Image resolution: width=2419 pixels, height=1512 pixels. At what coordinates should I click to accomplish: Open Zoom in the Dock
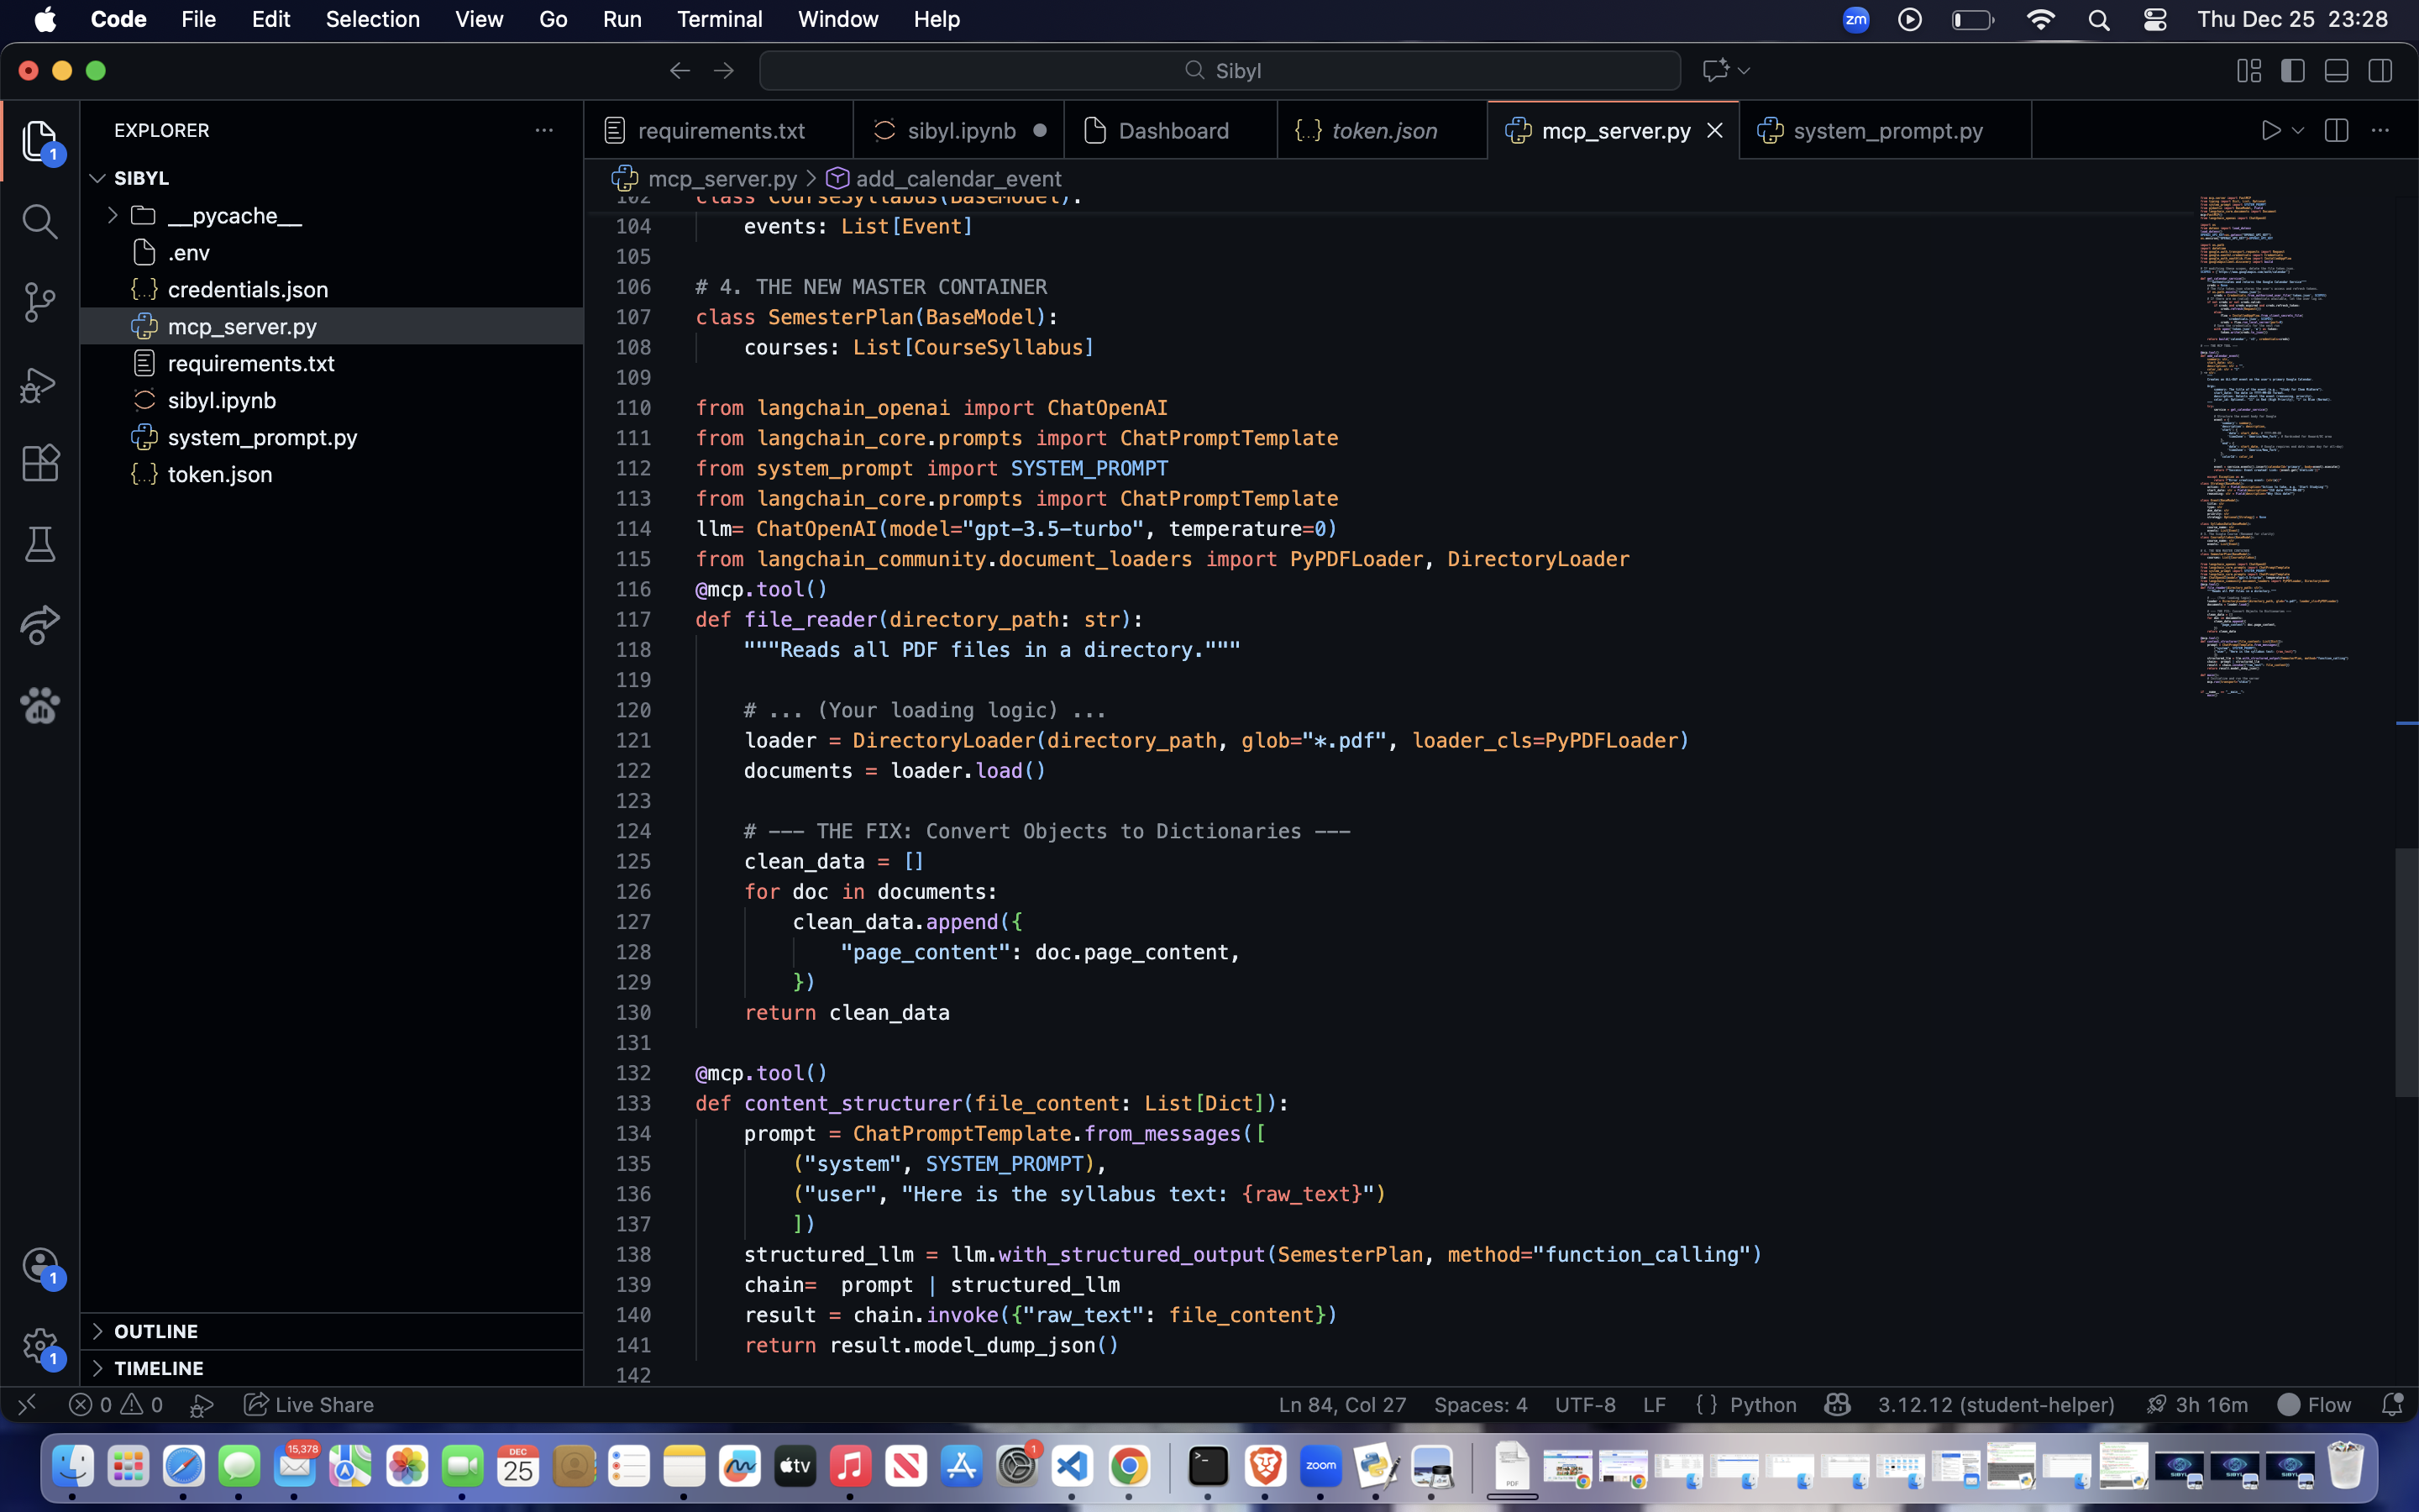[x=1320, y=1467]
